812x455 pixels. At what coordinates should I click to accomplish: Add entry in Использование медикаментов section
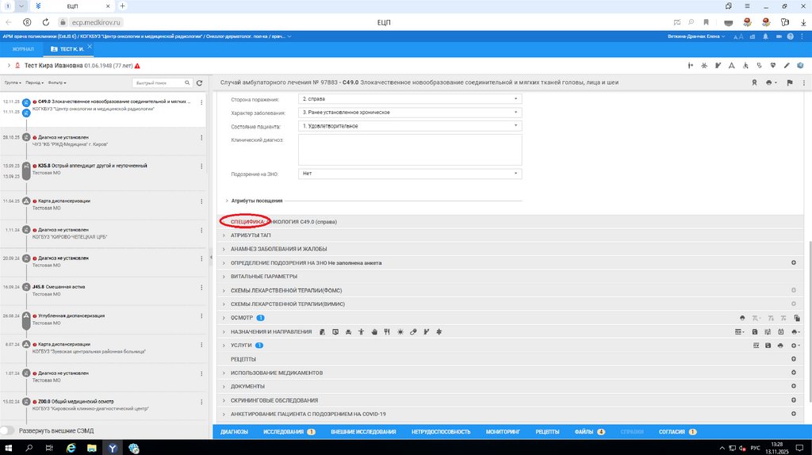pos(793,373)
